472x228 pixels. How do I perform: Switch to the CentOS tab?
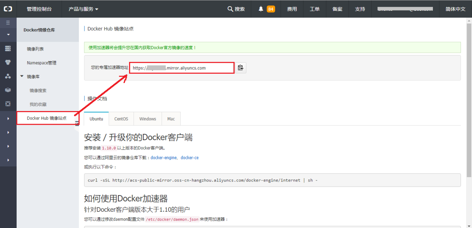[121, 118]
